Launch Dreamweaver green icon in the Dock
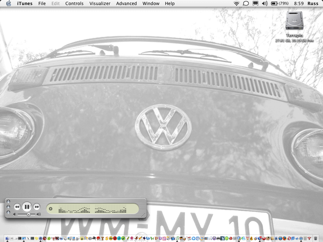The height and width of the screenshot is (242, 323). 123,238
